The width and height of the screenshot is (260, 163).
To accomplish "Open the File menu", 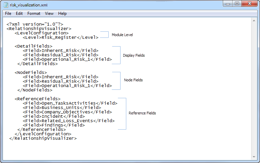I will pos(8,13).
